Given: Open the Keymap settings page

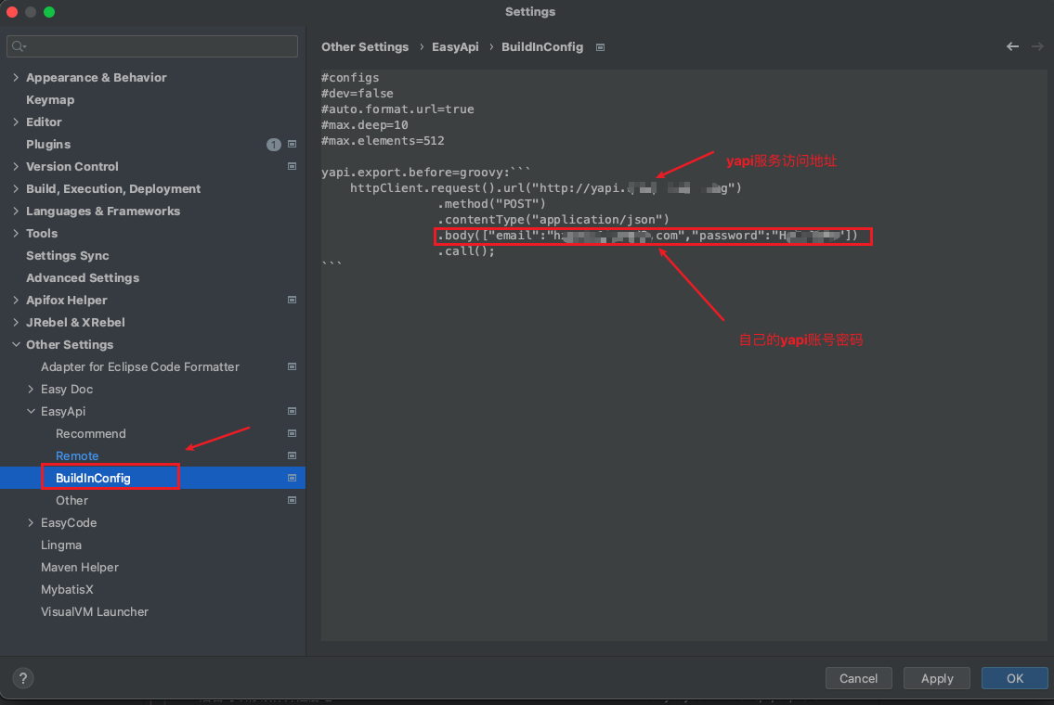Looking at the screenshot, I should (50, 99).
